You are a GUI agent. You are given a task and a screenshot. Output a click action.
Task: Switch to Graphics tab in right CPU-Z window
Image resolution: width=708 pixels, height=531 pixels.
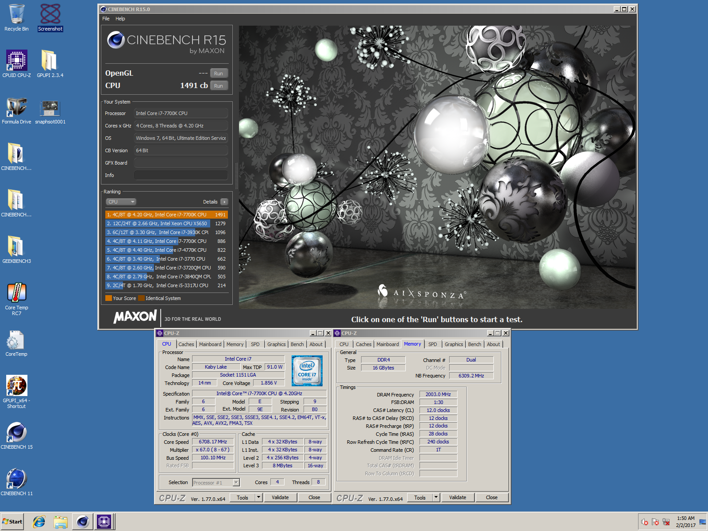(x=454, y=344)
